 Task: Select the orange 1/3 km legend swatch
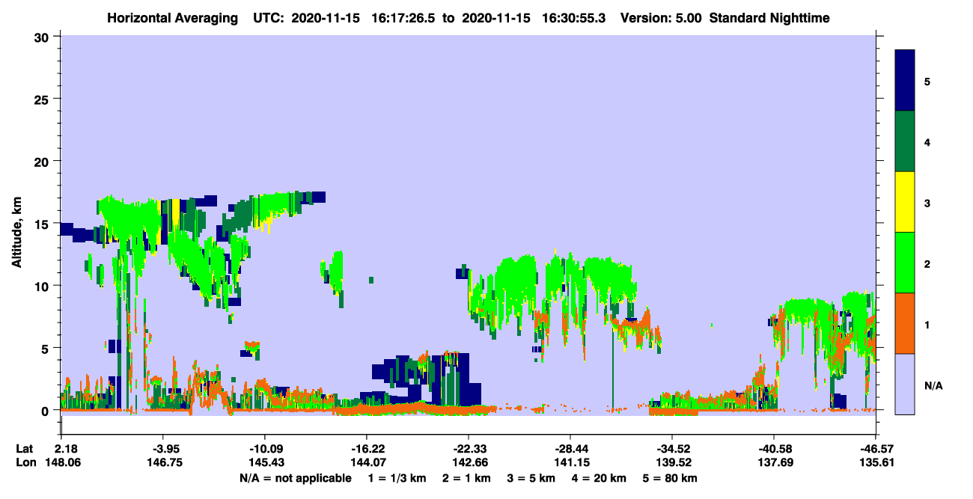905,323
